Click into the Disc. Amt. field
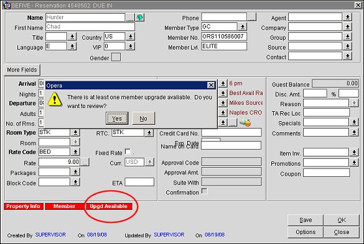The height and width of the screenshot is (244, 364). pos(315,93)
